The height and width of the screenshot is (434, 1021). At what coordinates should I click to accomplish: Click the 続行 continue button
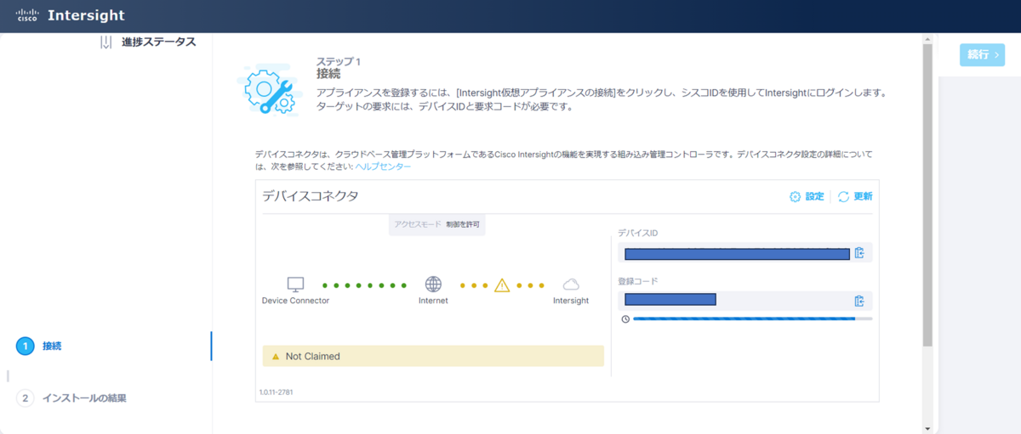(982, 54)
